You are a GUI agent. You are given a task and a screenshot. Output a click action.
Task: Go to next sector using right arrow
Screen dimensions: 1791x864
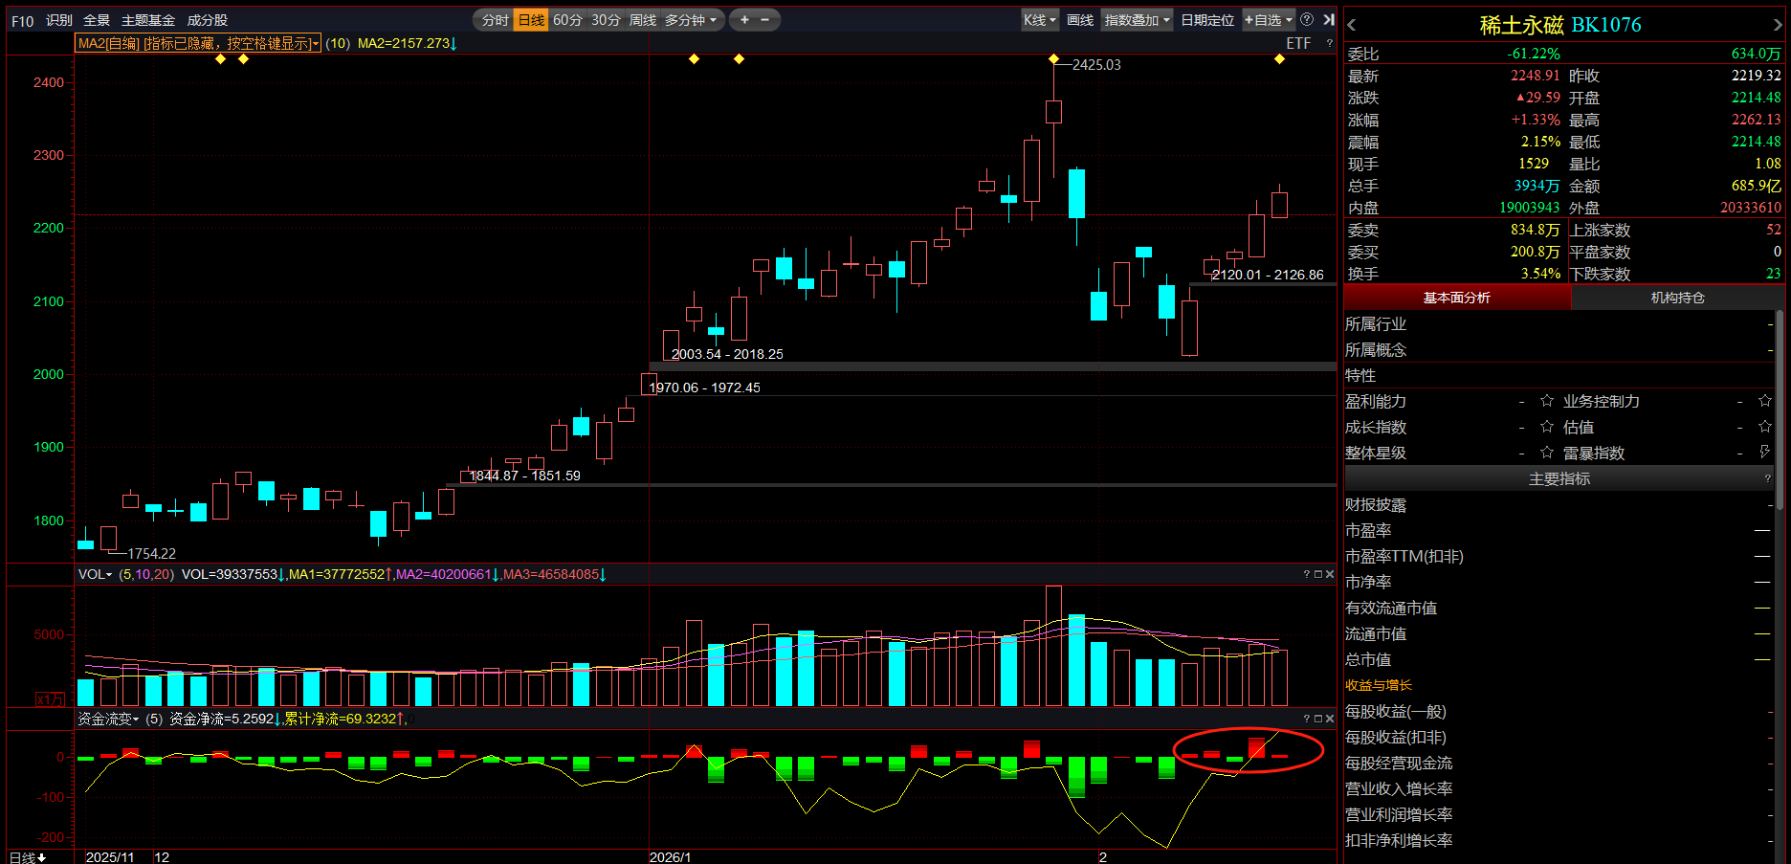click(1779, 26)
